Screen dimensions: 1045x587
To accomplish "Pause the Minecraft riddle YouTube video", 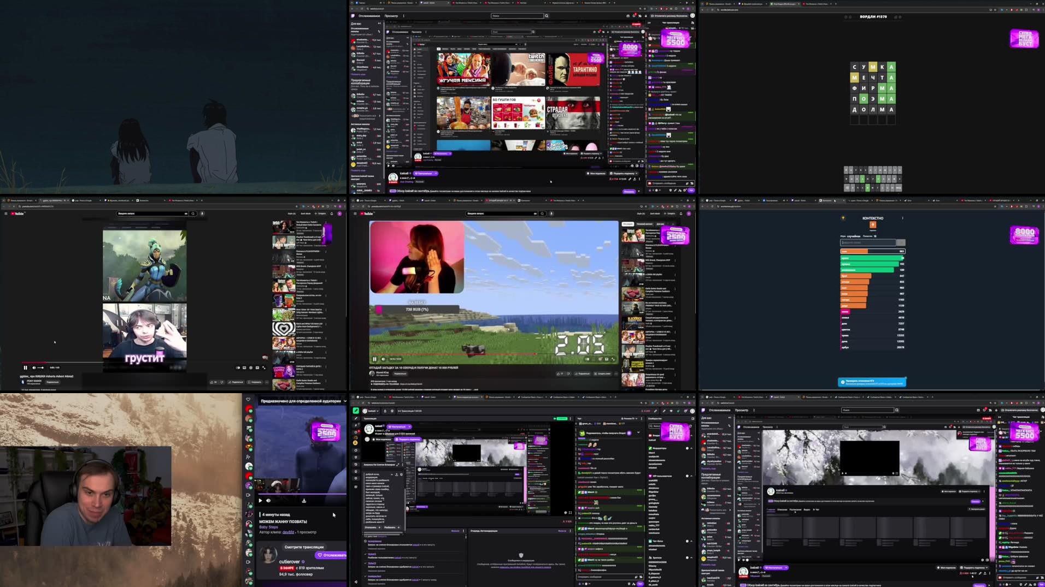I will (374, 359).
